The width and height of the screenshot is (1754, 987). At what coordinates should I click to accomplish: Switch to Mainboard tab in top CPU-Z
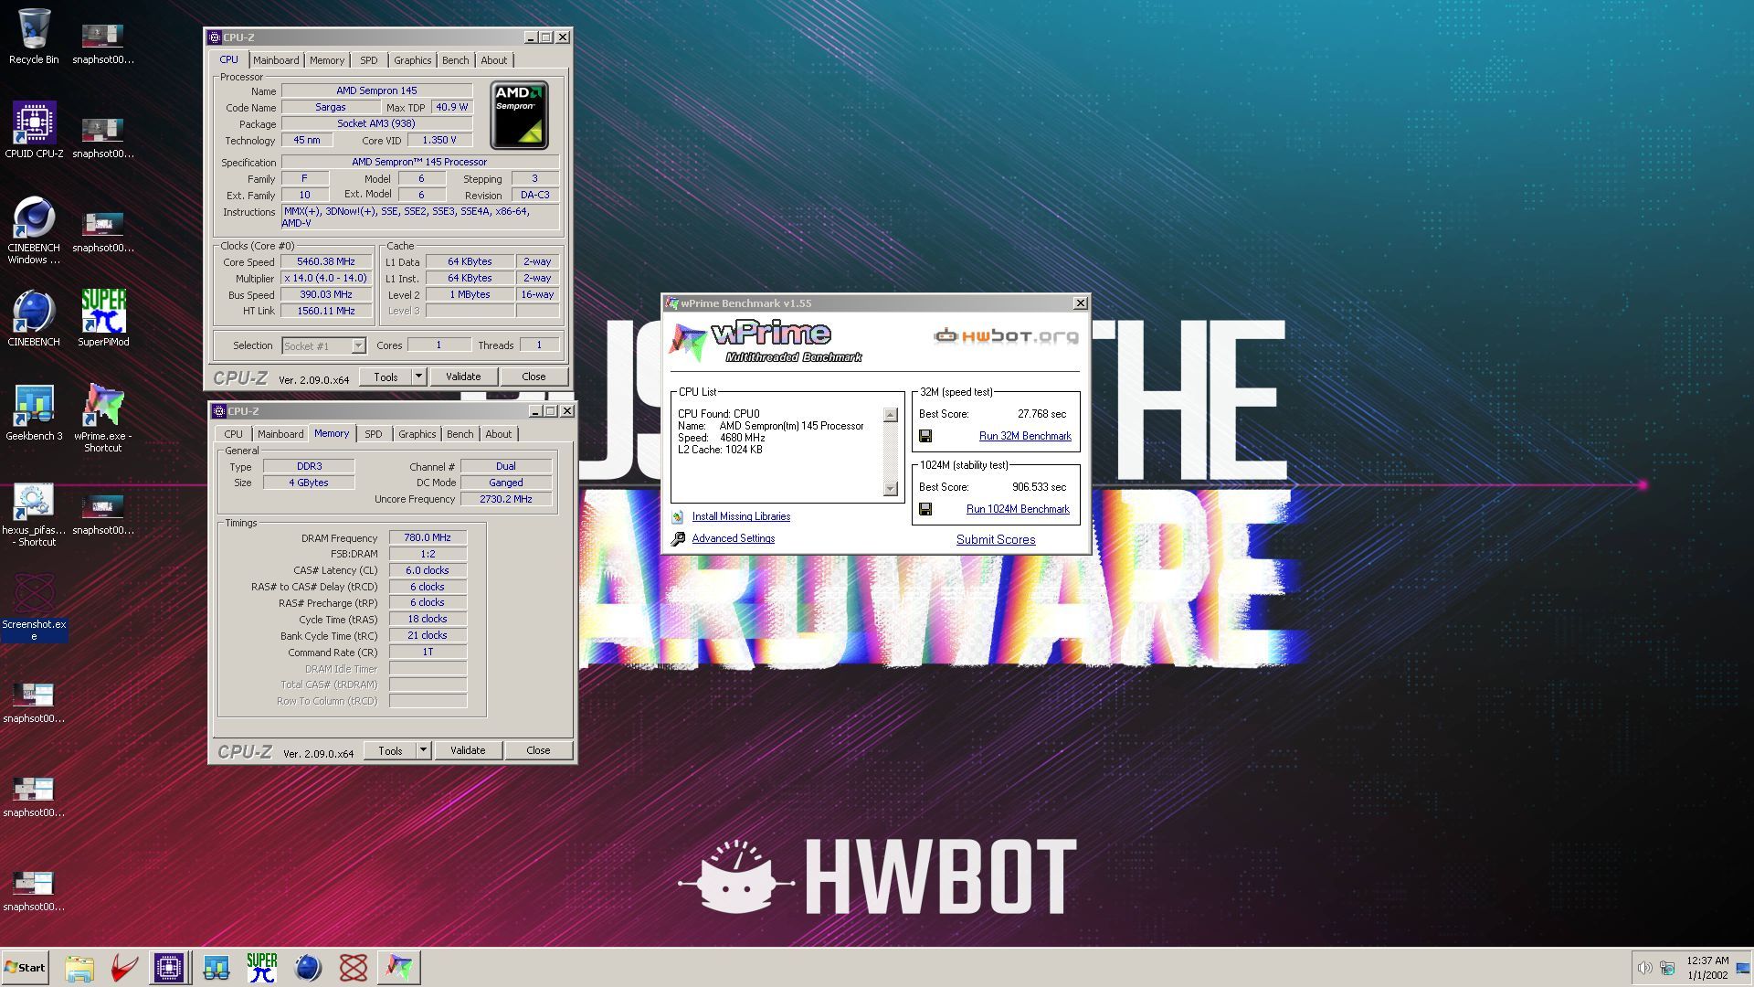click(276, 60)
